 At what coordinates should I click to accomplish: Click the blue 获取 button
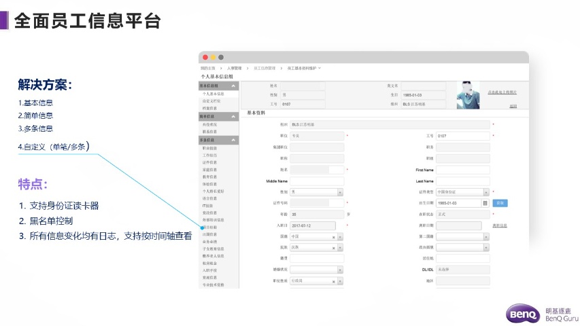pos(500,203)
